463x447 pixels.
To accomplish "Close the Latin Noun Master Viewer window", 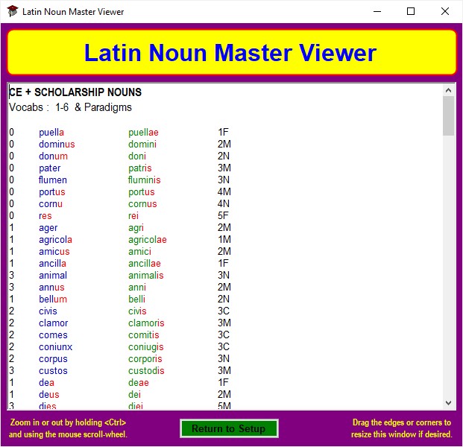I will [445, 12].
